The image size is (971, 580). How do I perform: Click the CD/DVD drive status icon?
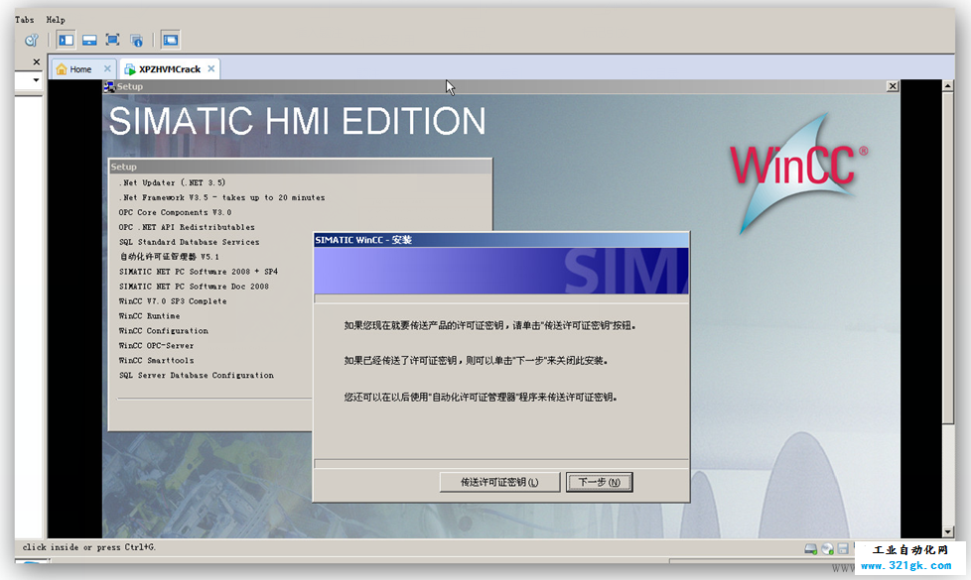(x=827, y=548)
